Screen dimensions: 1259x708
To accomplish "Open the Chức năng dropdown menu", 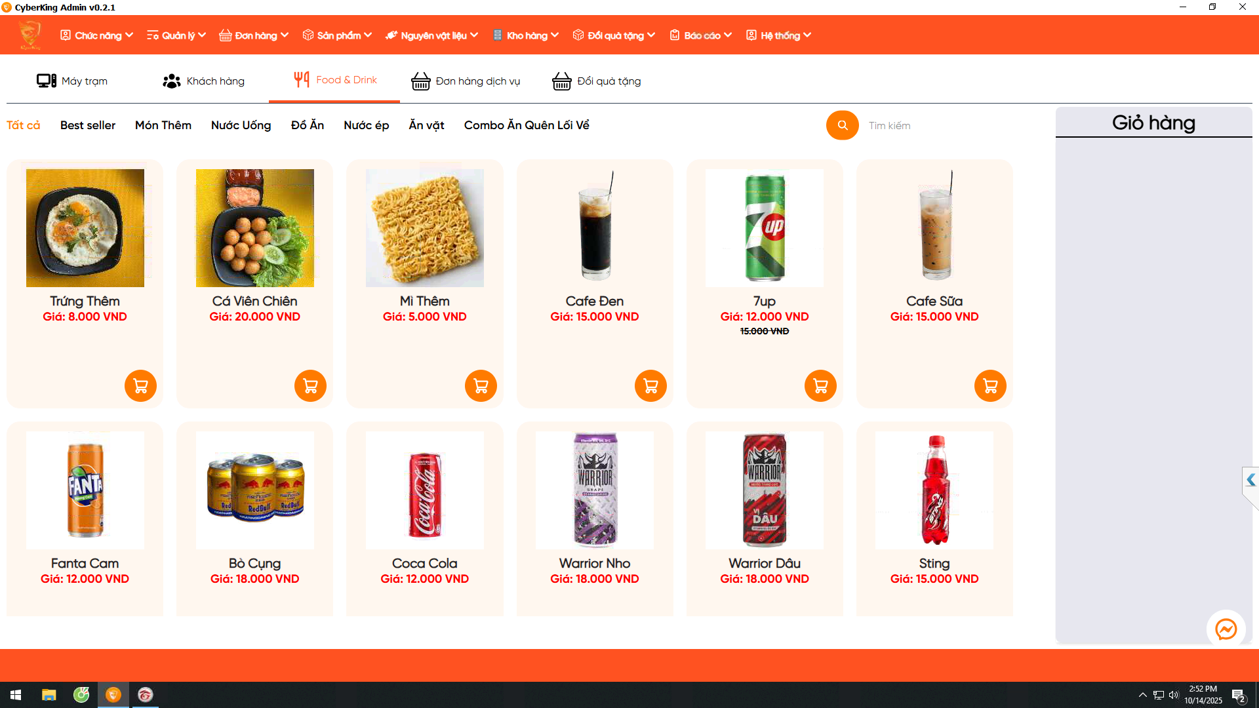I will pyautogui.click(x=96, y=35).
